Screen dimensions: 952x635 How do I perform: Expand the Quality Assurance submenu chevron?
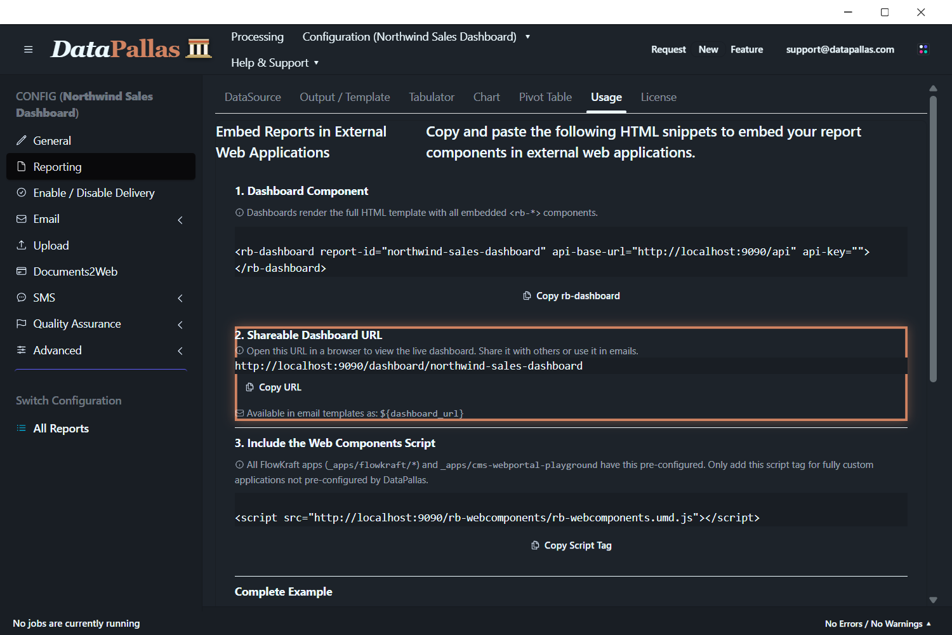click(180, 324)
